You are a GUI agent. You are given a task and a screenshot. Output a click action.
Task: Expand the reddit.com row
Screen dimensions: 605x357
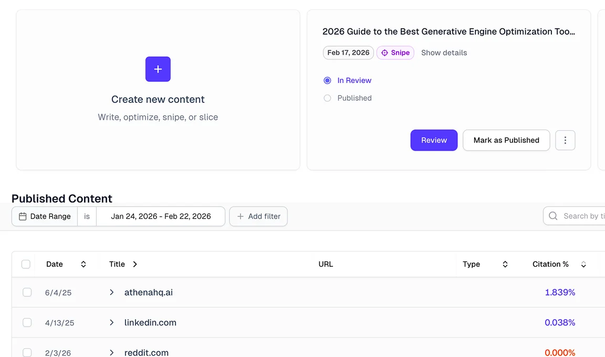point(112,352)
